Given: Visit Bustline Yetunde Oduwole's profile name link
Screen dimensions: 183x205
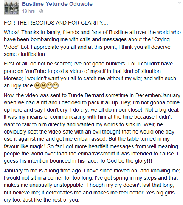Looking at the screenshot, I should [57, 4].
